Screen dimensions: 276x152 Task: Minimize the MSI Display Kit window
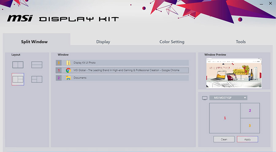pos(261,4)
